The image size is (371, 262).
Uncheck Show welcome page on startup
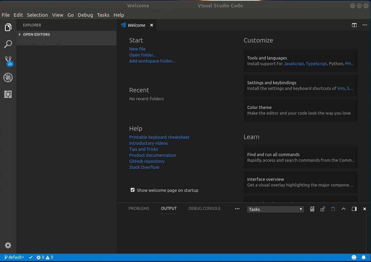coord(133,190)
